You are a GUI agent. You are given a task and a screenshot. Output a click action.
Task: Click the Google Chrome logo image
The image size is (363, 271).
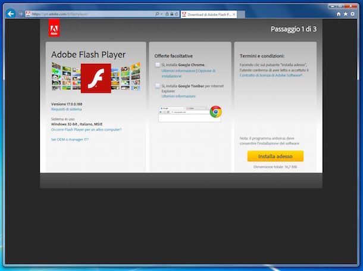click(x=215, y=112)
